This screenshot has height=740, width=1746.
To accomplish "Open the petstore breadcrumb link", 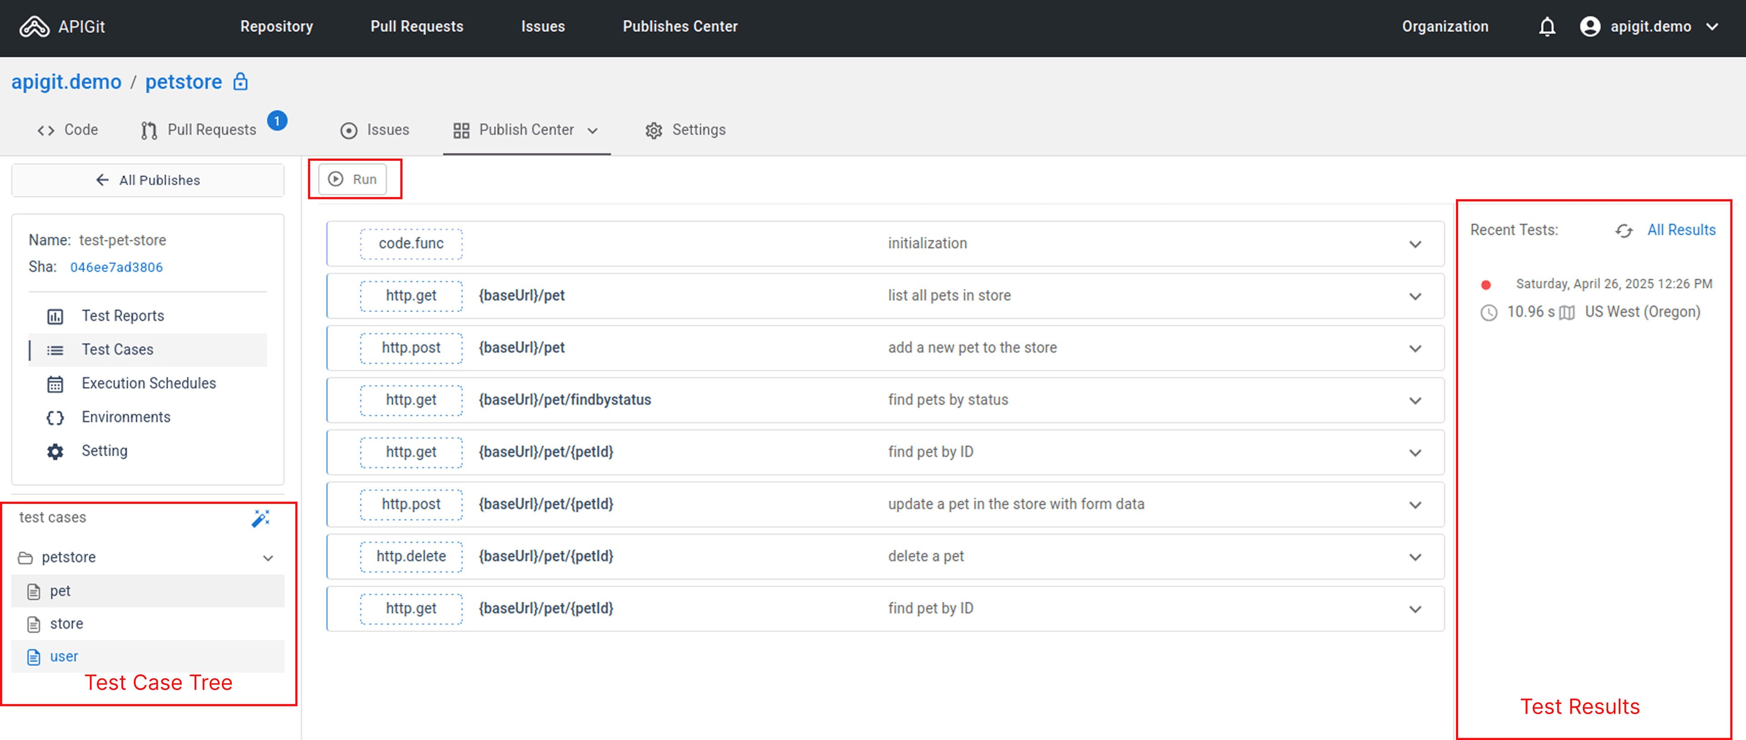I will (184, 82).
